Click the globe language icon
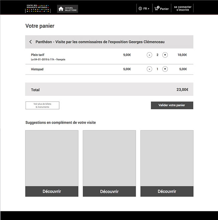 140,9
